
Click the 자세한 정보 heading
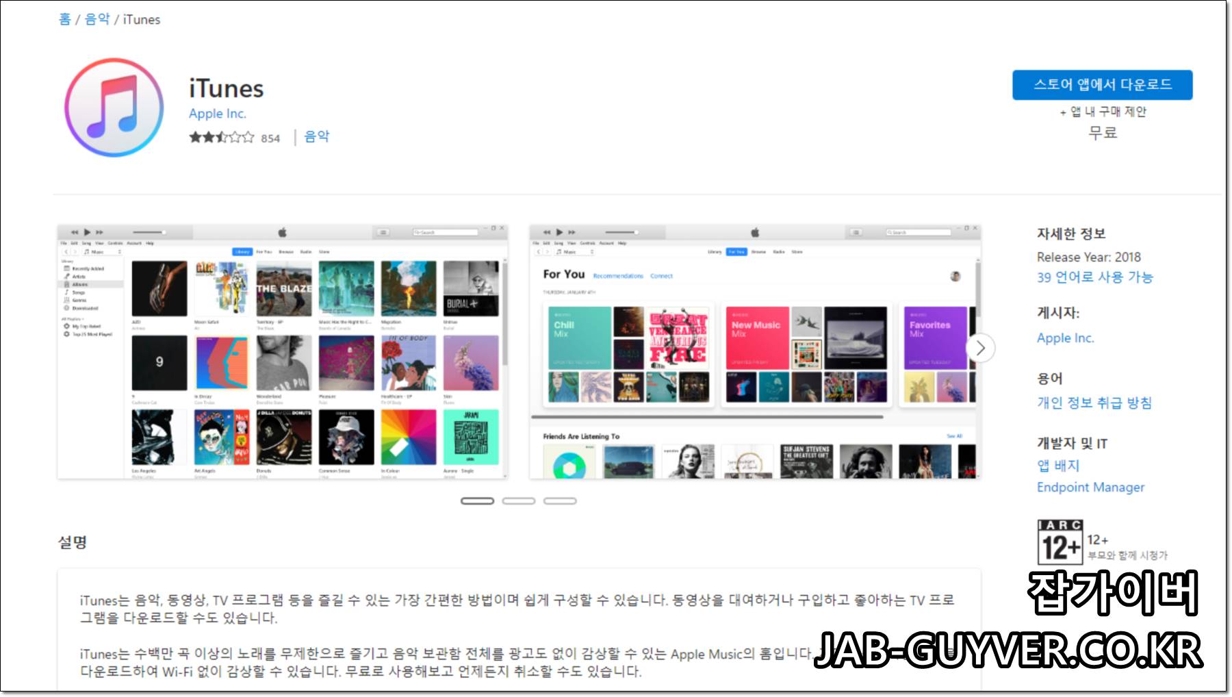coord(1071,233)
